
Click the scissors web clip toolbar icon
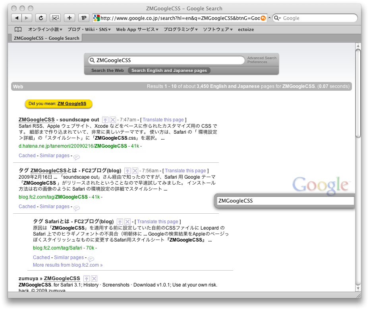pos(55,18)
